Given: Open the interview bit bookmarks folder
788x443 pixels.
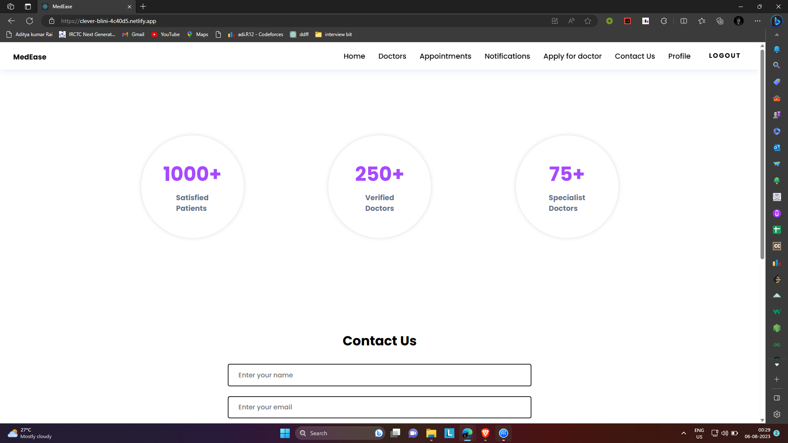Looking at the screenshot, I should coord(334,34).
